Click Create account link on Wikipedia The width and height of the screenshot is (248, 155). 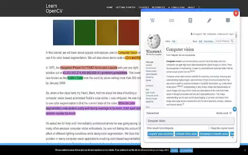223,34
